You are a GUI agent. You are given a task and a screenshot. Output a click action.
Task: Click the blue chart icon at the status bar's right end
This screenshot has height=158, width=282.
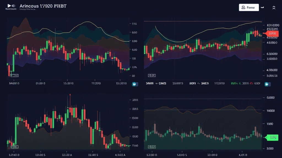pos(267,84)
